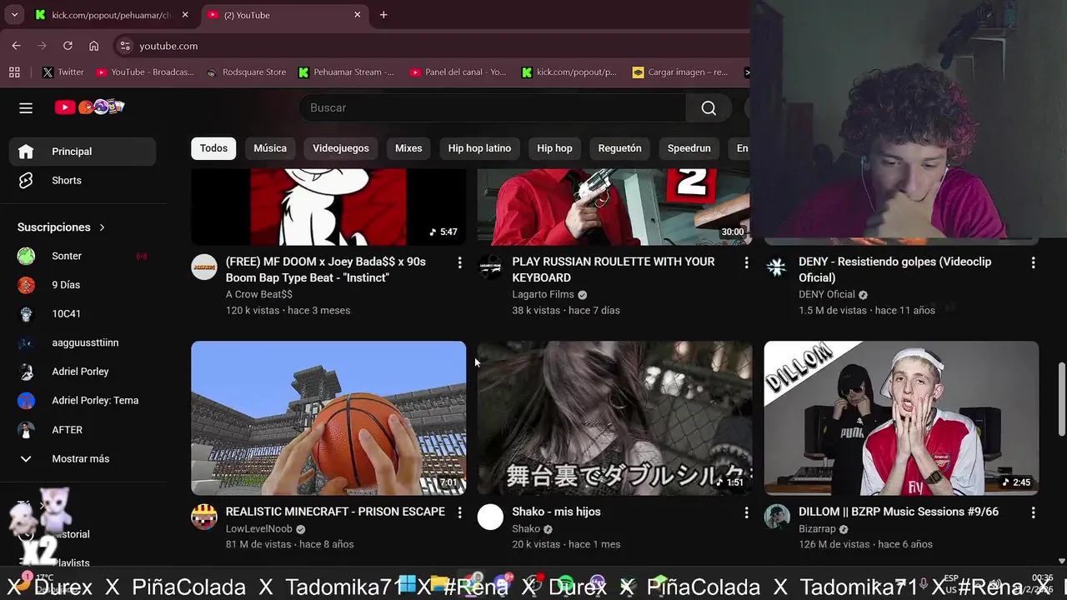Open Lagarto Films channel name link

(543, 294)
